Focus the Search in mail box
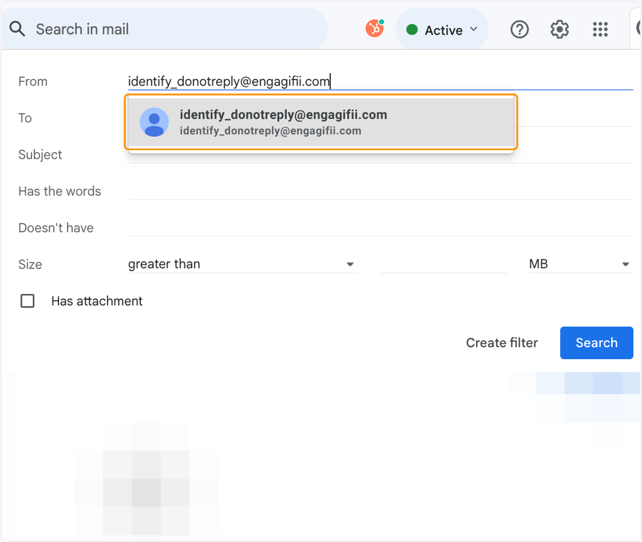The width and height of the screenshot is (642, 542). point(165,29)
